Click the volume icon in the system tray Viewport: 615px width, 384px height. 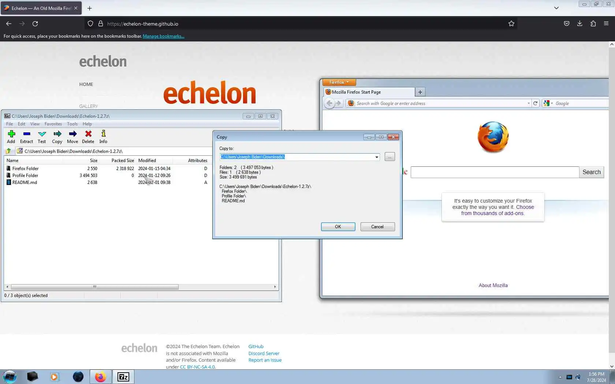click(578, 377)
